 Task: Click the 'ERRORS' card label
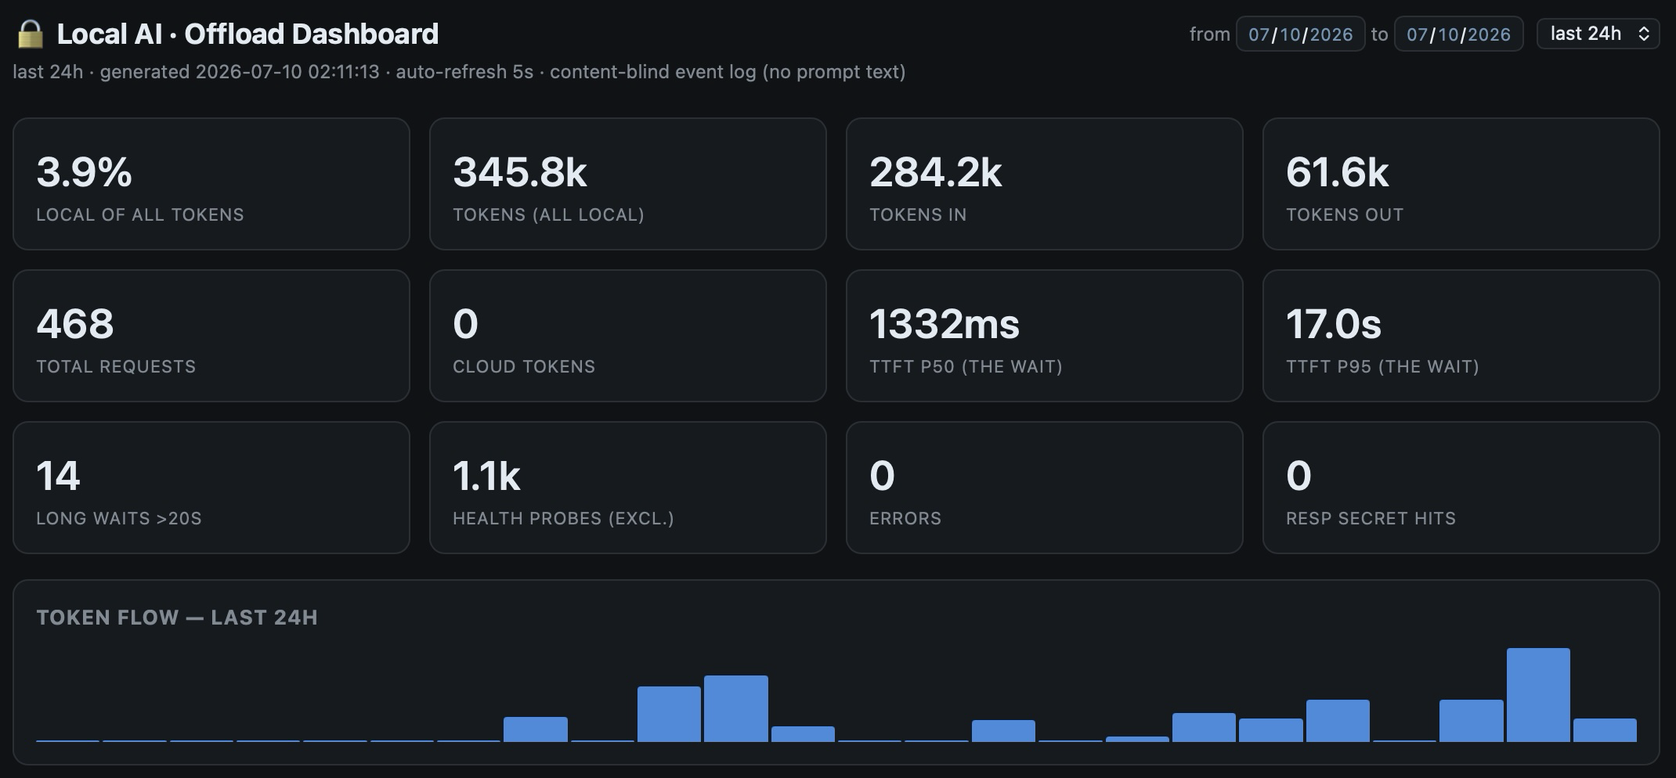point(905,518)
